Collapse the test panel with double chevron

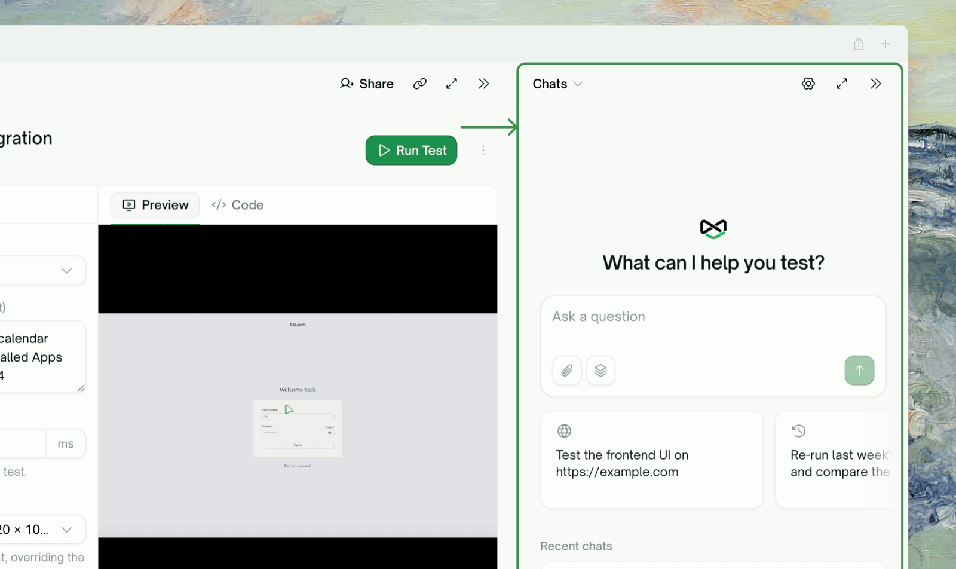[x=483, y=84]
